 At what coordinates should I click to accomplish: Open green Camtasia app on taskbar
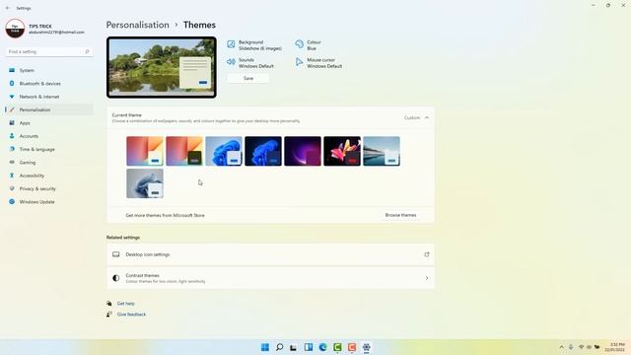coord(337,347)
